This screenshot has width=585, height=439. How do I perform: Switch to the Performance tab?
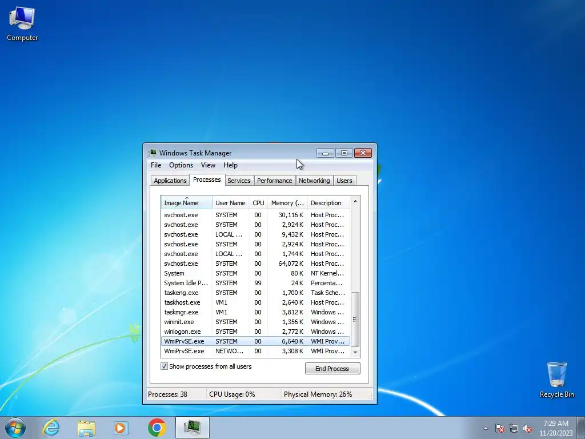point(275,181)
